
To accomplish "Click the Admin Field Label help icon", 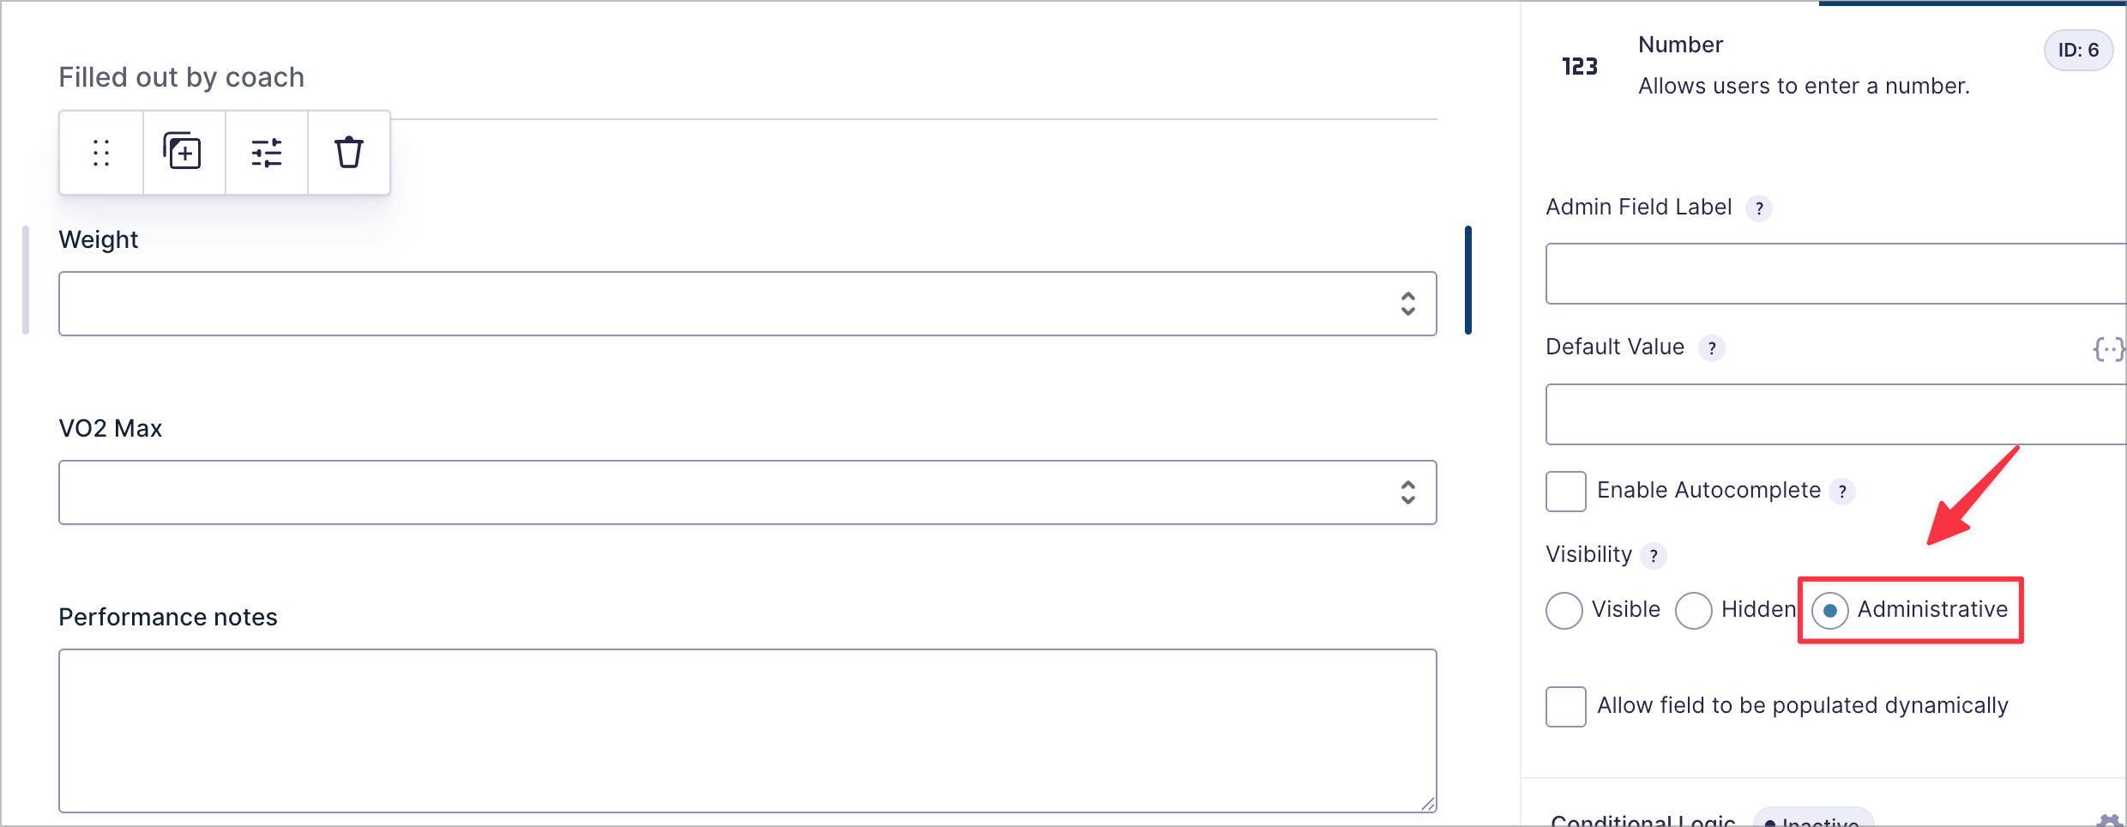I will pyautogui.click(x=1759, y=208).
